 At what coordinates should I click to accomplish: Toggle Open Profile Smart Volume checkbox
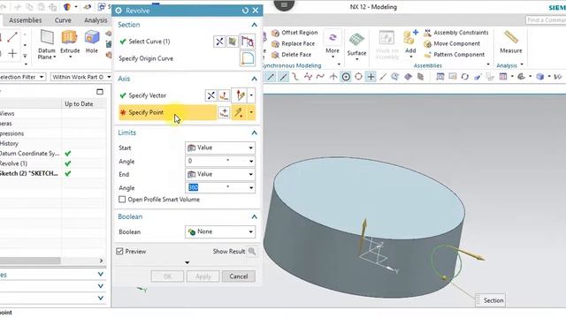pos(122,200)
